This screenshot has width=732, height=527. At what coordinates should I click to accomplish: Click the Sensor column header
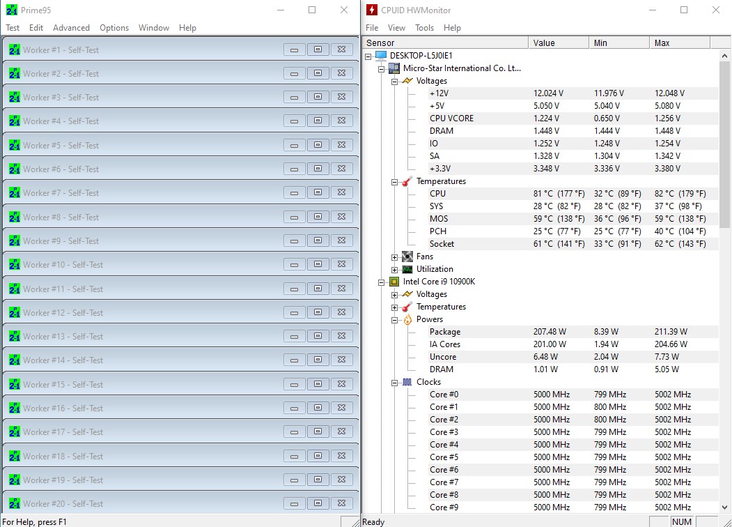pyautogui.click(x=445, y=43)
